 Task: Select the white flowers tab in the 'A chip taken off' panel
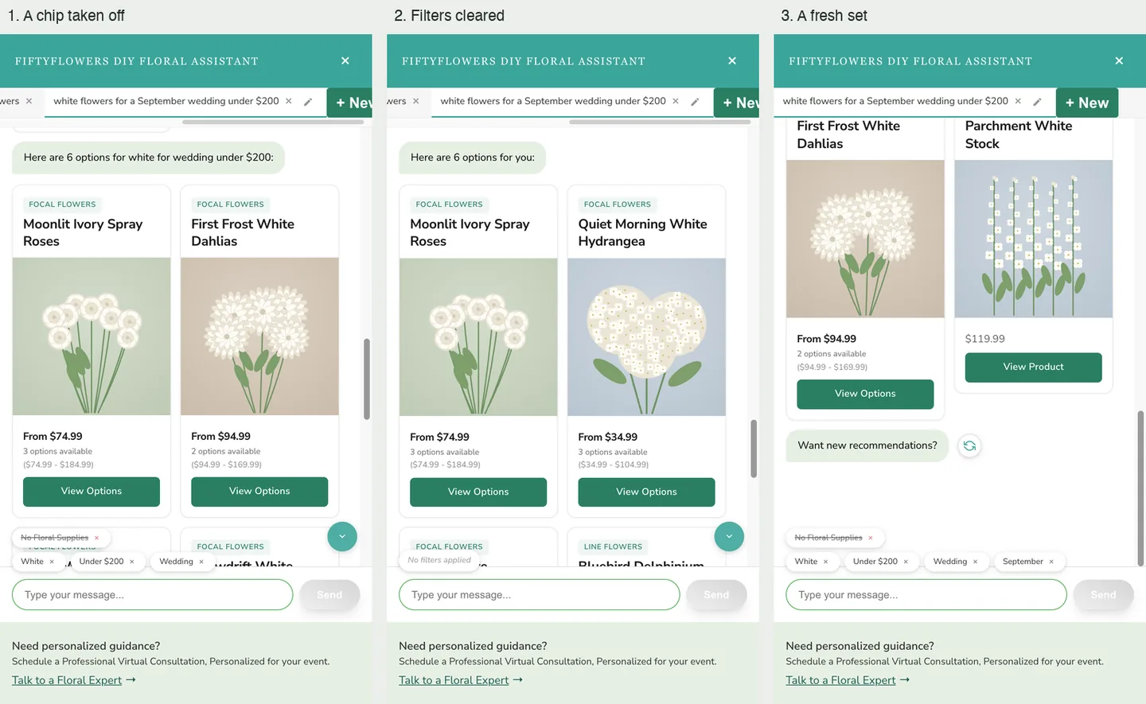(166, 101)
